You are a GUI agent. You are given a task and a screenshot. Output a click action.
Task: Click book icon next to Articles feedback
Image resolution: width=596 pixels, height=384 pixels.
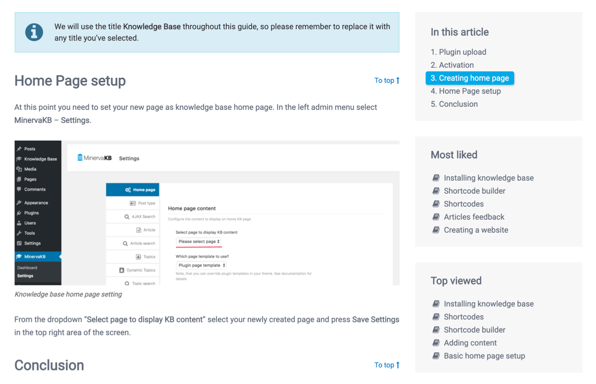point(436,217)
